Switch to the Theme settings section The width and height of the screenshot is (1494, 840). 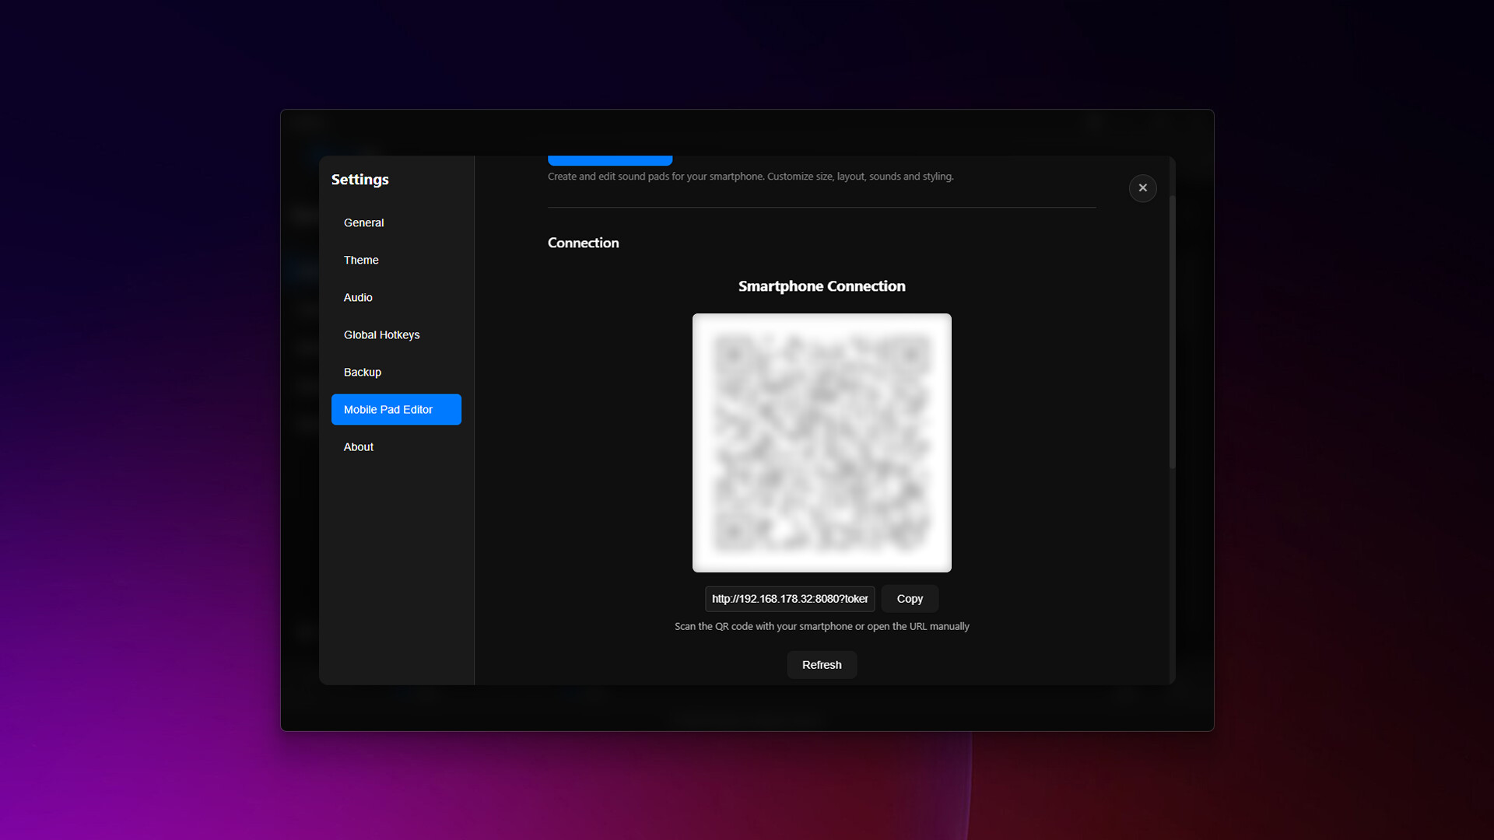pos(361,260)
